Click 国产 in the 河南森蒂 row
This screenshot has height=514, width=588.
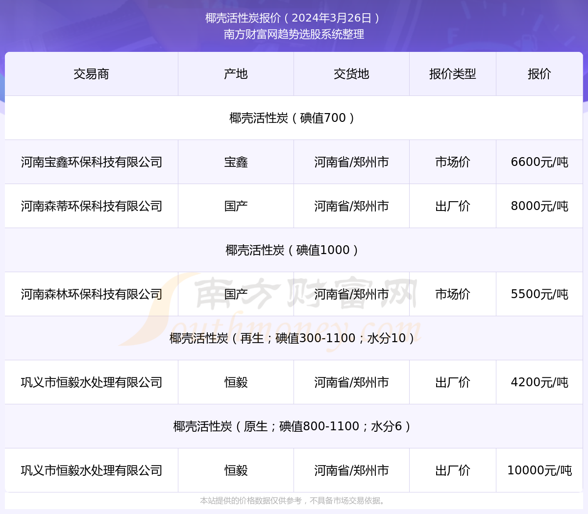(x=236, y=206)
